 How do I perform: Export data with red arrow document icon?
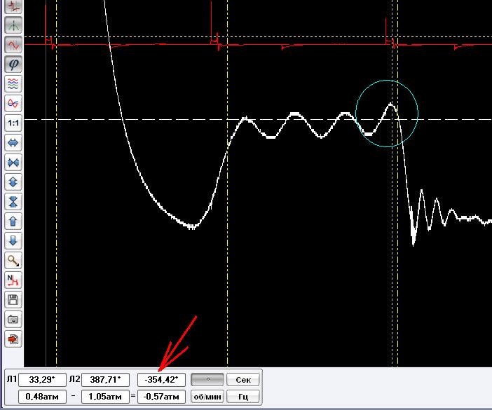pos(13,339)
